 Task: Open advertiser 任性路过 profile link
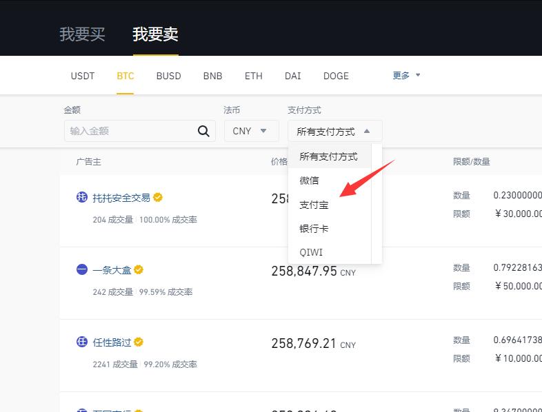pos(112,342)
